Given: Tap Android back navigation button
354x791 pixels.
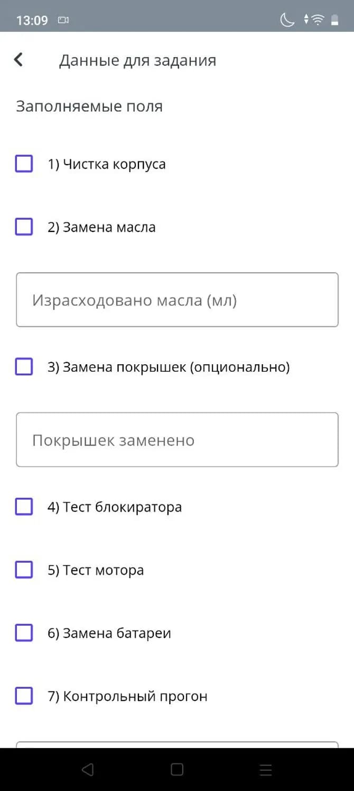Looking at the screenshot, I should coord(88,769).
